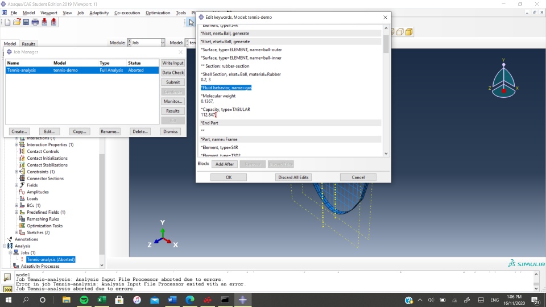Click the 3D compass view triad

click(x=503, y=80)
